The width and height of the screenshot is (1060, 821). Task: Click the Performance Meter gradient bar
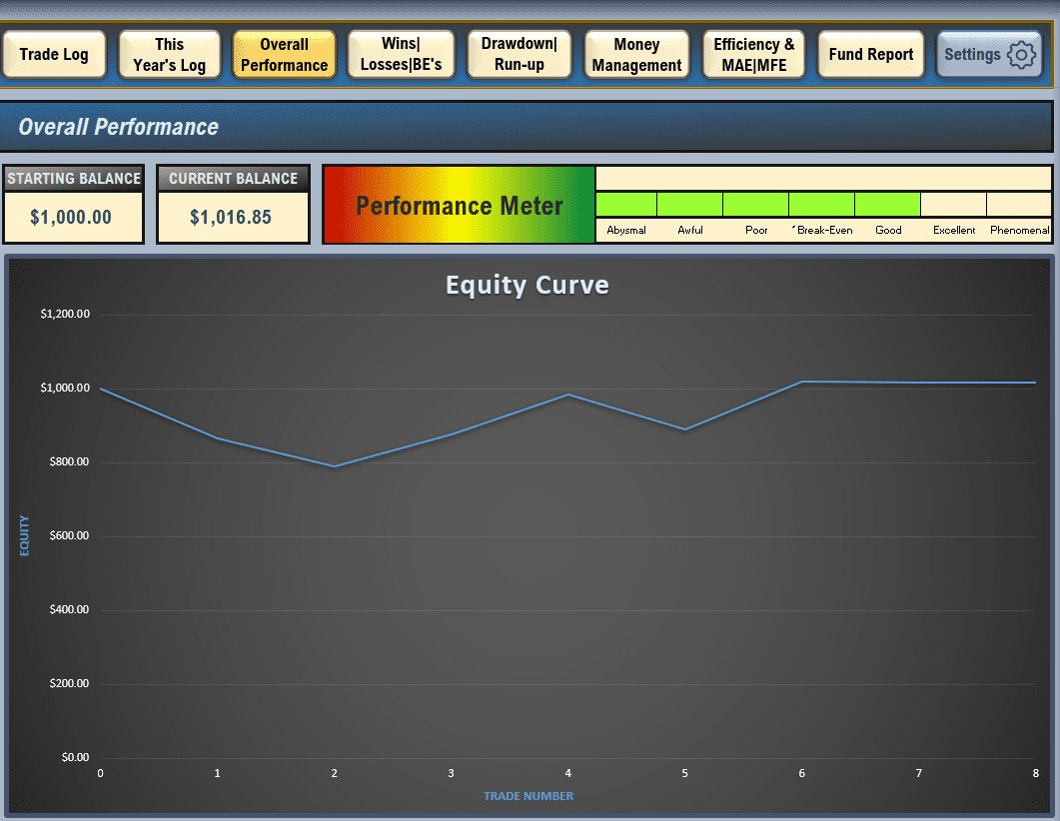coord(460,206)
